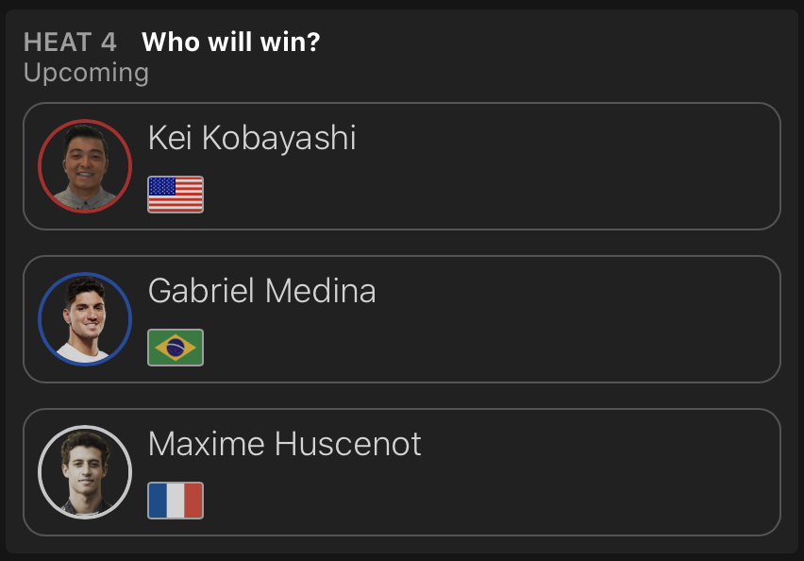Click the France flag icon
804x561 pixels.
(x=176, y=501)
